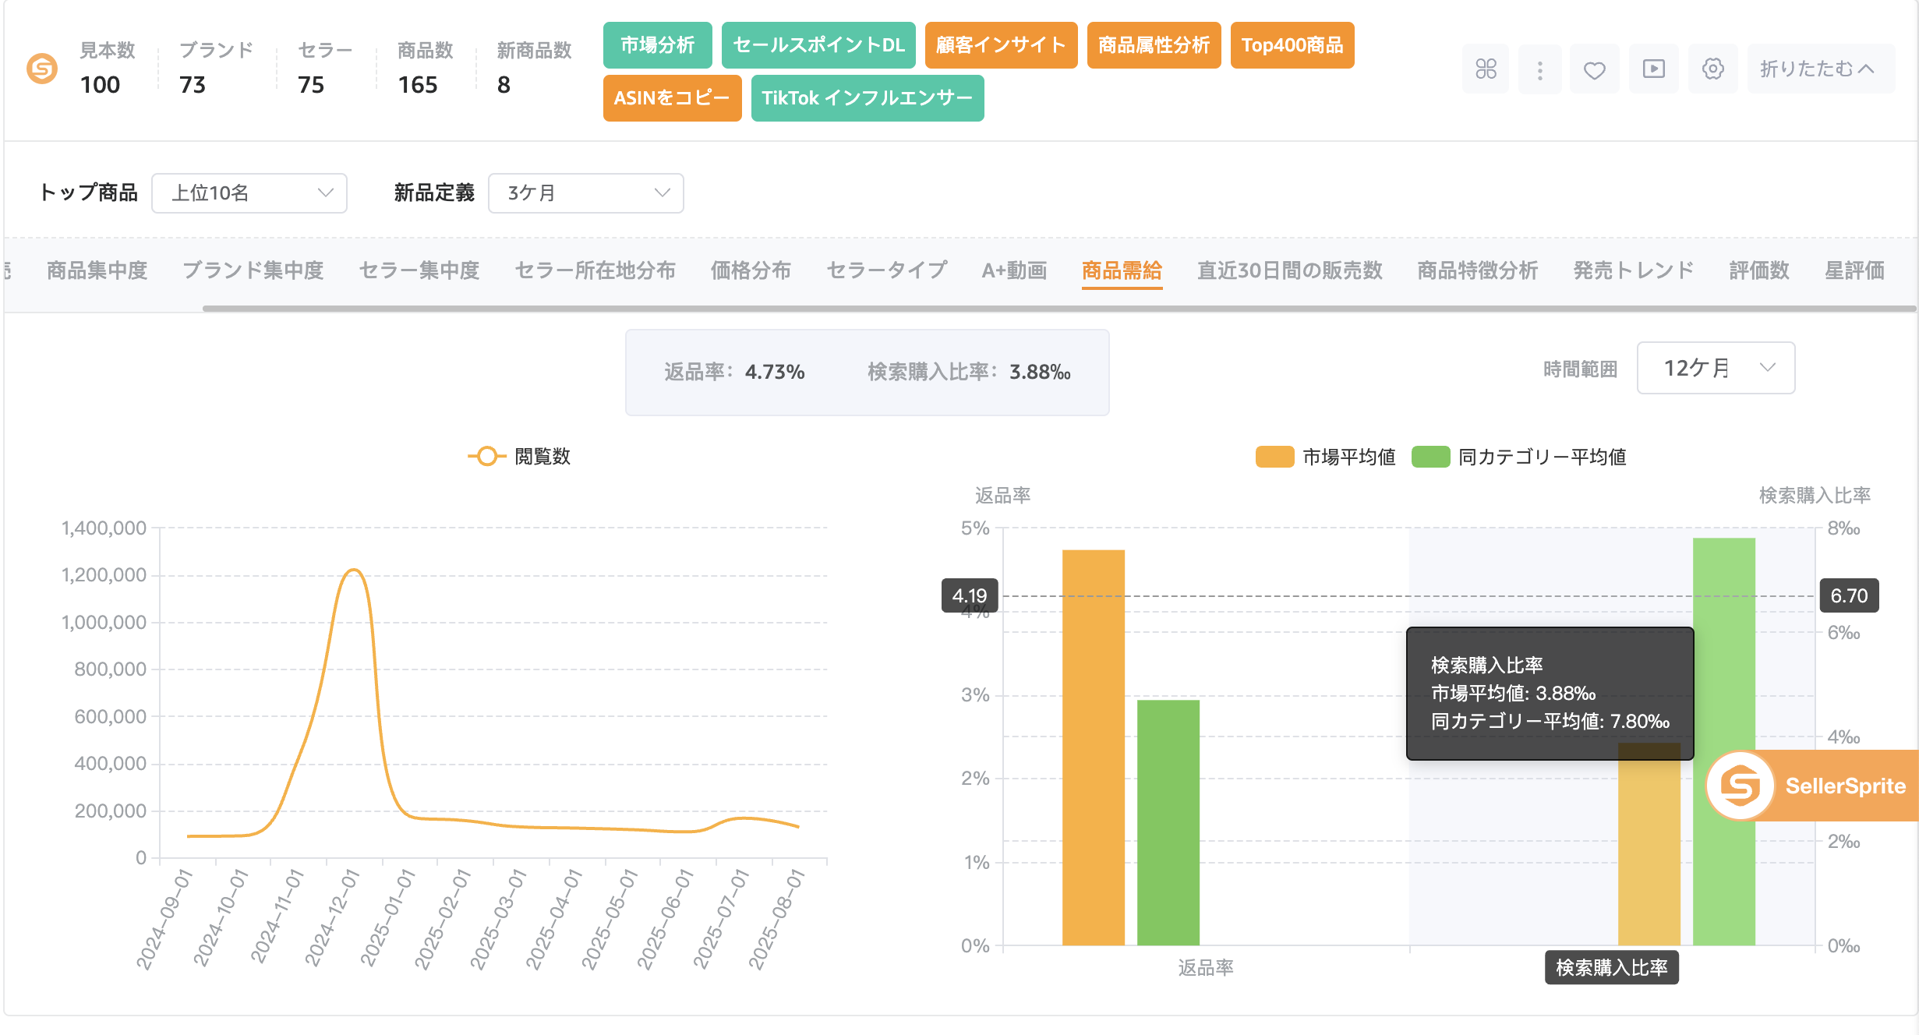Open the three-dot more options menu
This screenshot has height=1035, width=1919.
[x=1539, y=70]
